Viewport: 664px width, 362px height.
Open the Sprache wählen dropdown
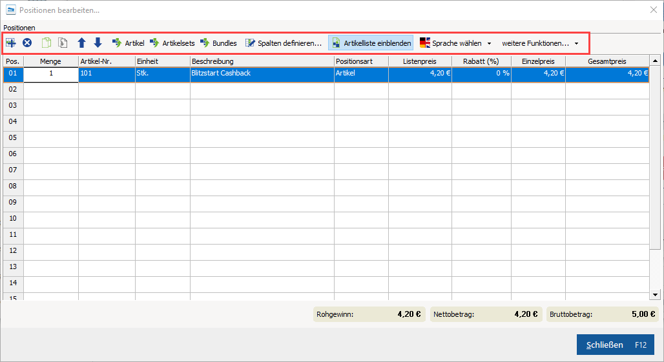pyautogui.click(x=455, y=43)
